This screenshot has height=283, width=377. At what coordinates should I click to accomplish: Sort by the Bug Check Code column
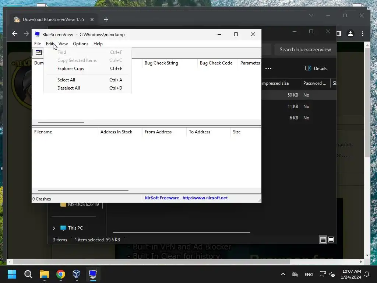[x=217, y=63]
